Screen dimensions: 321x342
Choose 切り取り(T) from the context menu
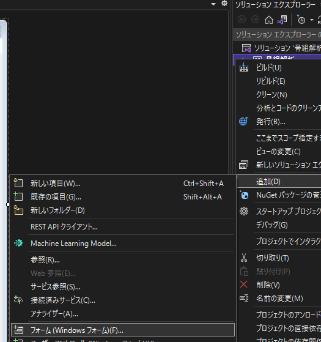click(x=279, y=258)
